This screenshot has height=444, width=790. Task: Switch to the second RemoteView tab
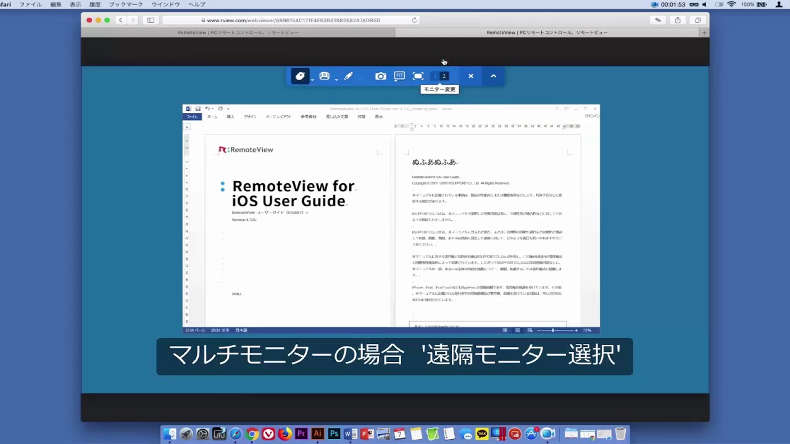pos(547,33)
